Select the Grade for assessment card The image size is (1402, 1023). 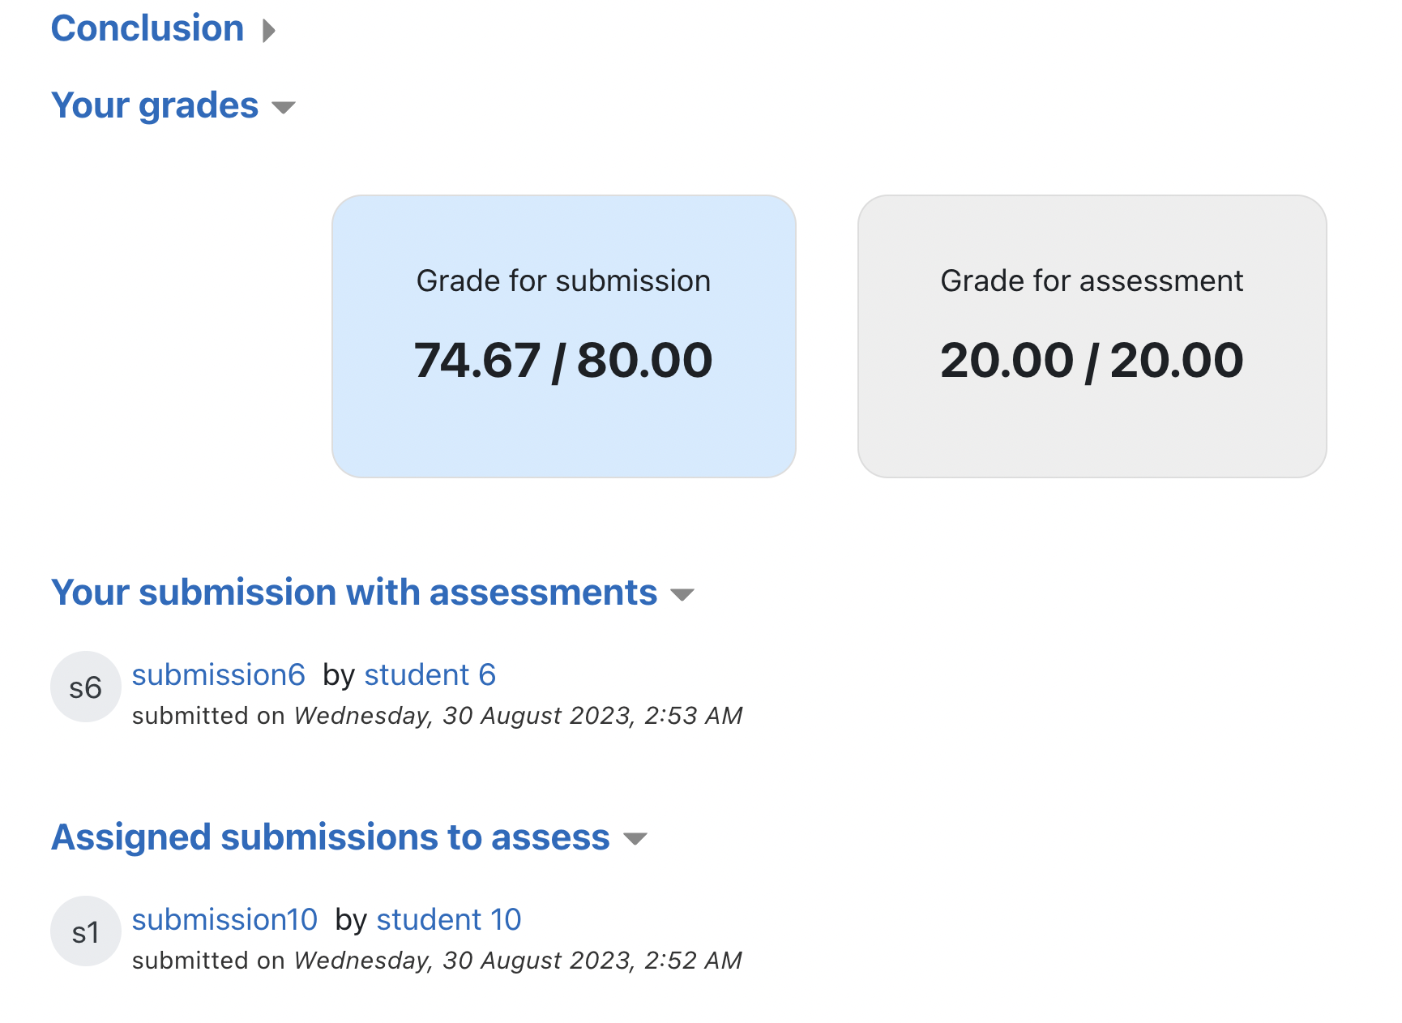click(x=1092, y=336)
